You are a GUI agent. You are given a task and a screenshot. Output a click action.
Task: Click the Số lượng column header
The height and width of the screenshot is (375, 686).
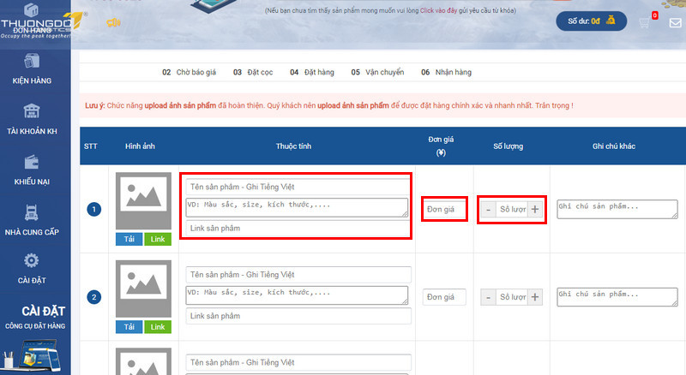click(508, 146)
